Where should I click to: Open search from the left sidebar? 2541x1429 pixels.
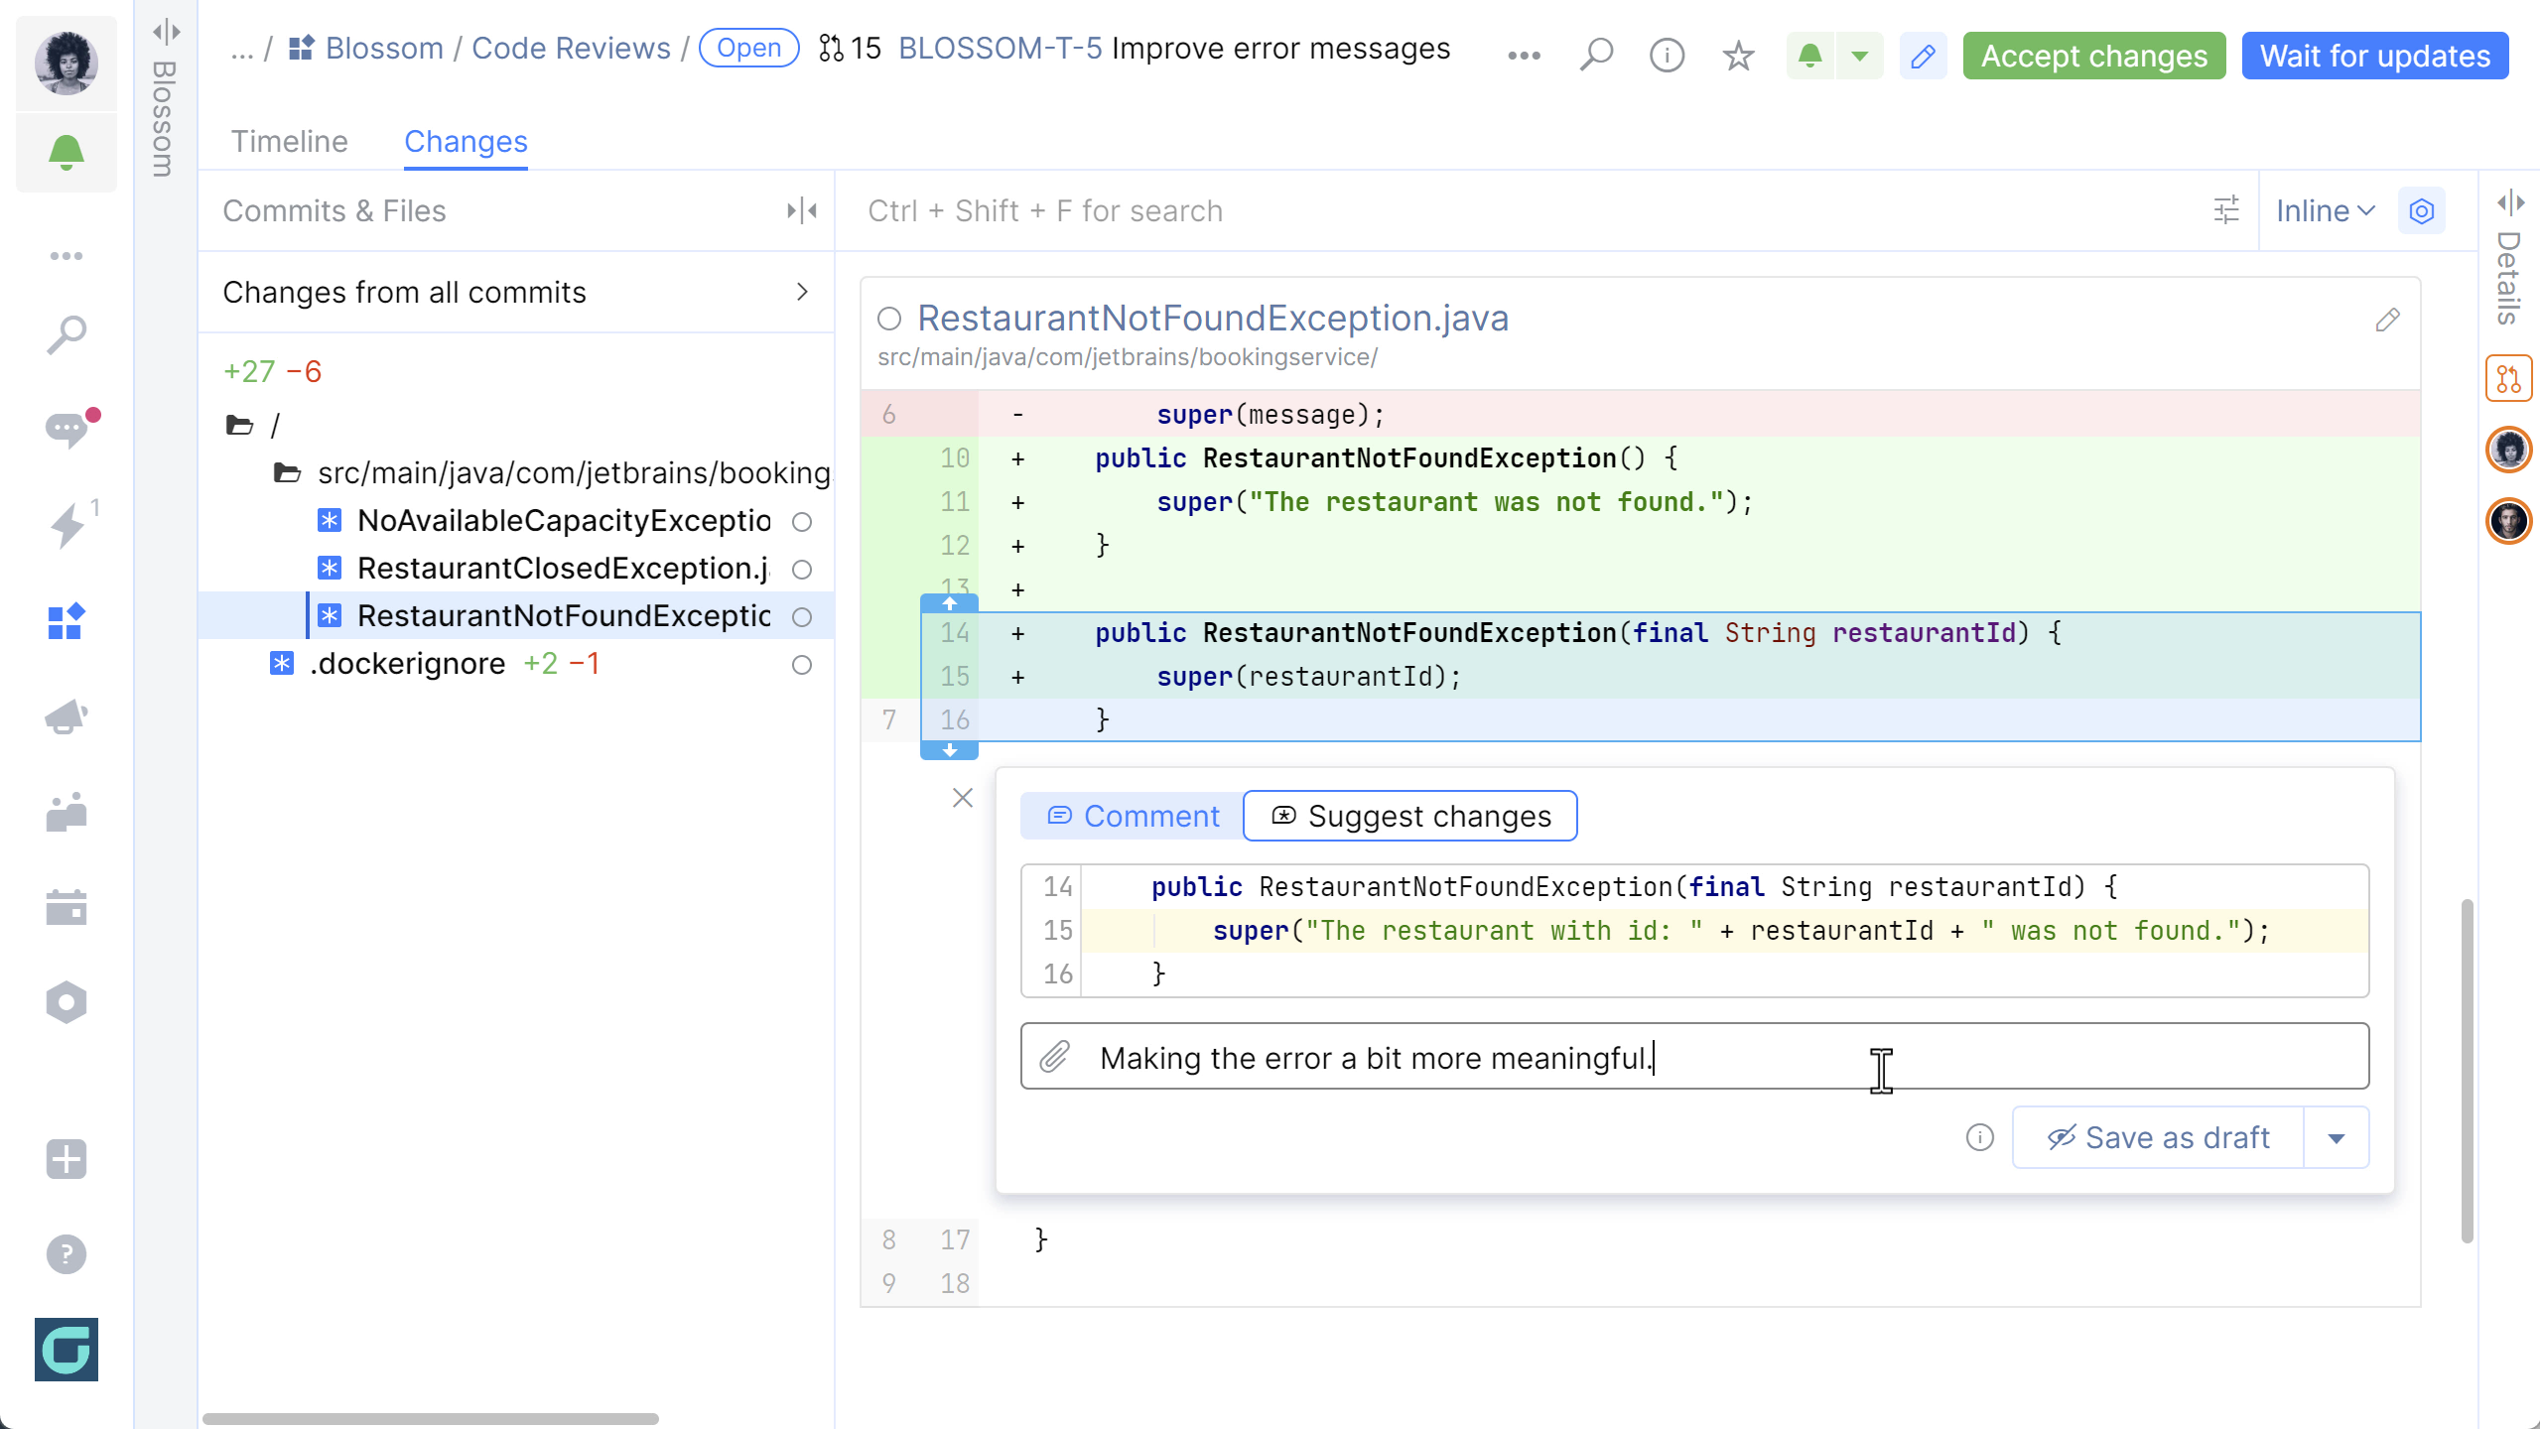(x=67, y=335)
